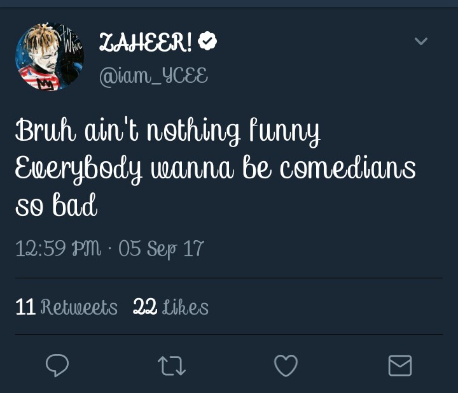Click the like count number 22
Image resolution: width=458 pixels, height=393 pixels.
145,308
